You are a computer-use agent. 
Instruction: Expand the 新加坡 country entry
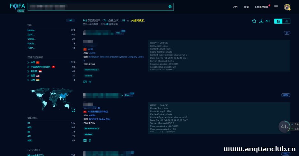click(x=28, y=71)
